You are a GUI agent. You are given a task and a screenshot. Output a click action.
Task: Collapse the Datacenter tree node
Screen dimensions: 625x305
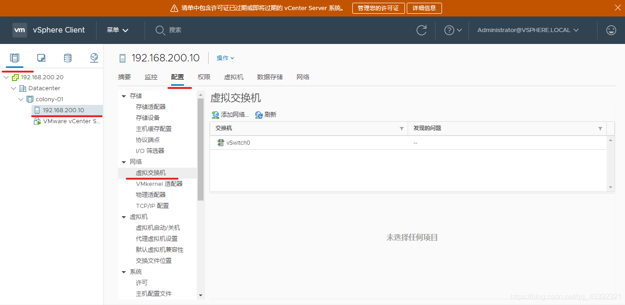pos(13,88)
